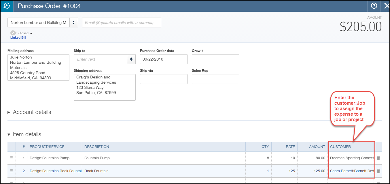Open the Ship to dropdown arrow
Screen dimensions: 390x184
pyautogui.click(x=131, y=59)
